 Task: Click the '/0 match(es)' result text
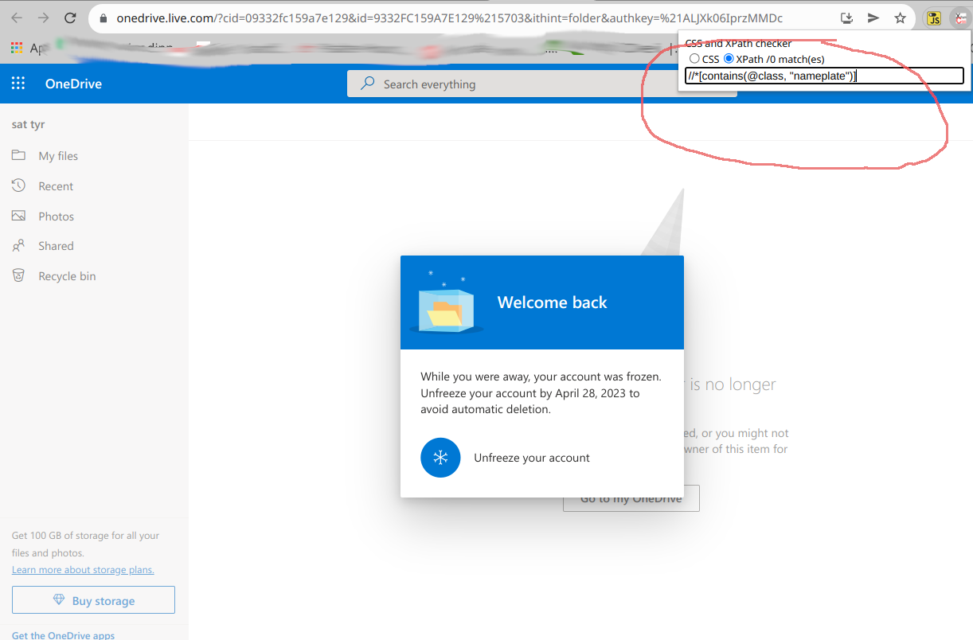(795, 59)
